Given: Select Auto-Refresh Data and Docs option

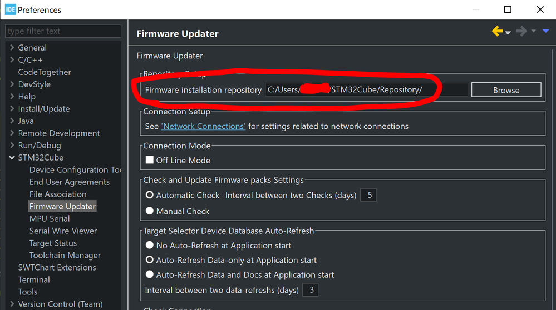Looking at the screenshot, I should tap(149, 274).
